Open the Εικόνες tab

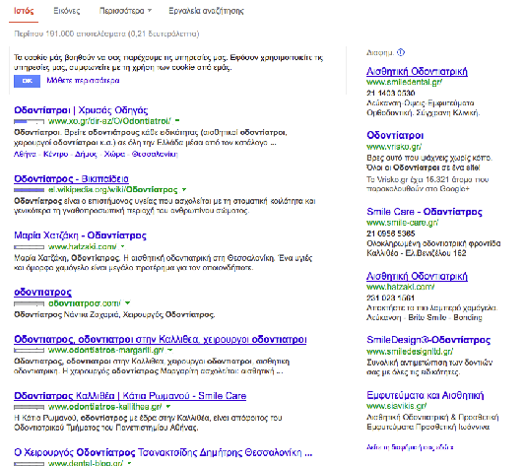tap(67, 11)
